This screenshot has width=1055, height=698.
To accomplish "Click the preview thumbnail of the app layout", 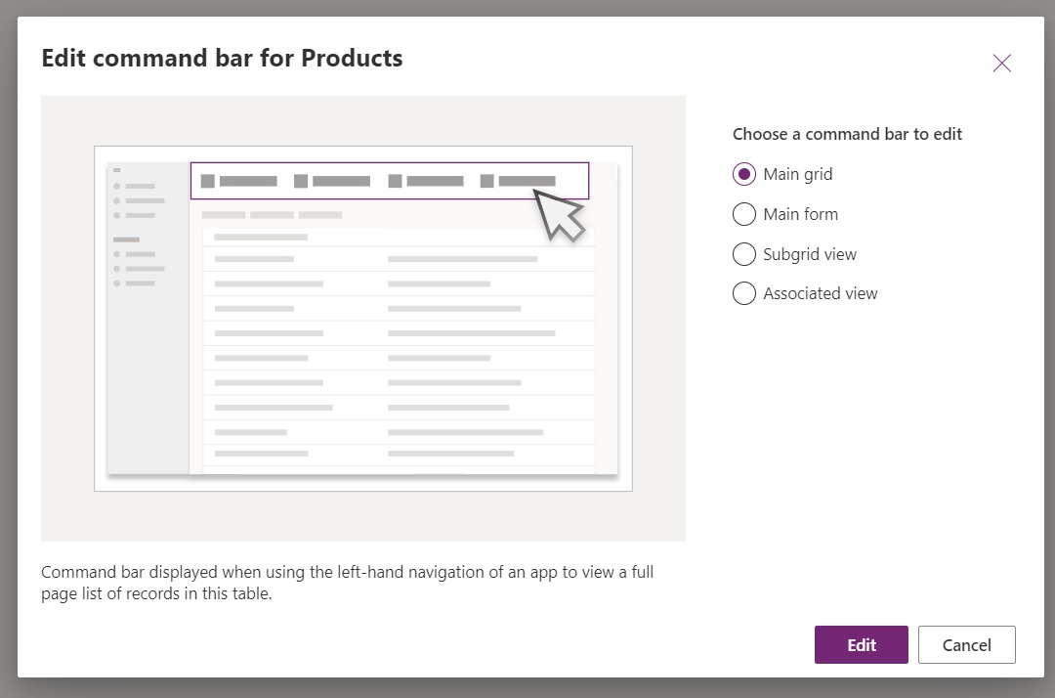I will 362,318.
